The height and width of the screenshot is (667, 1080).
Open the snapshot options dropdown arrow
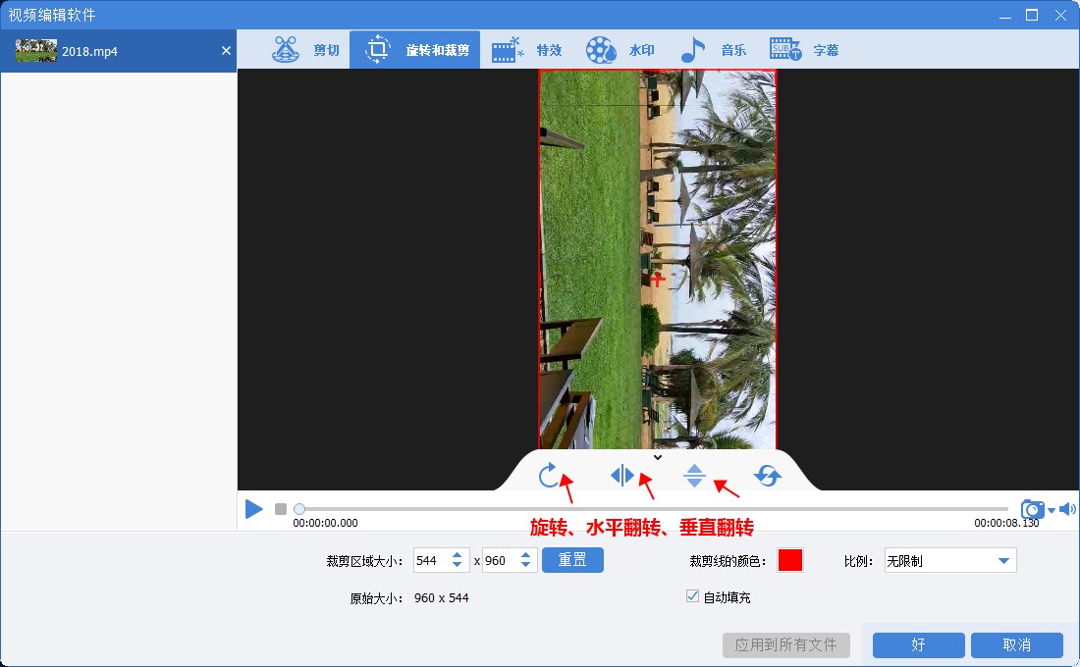click(1052, 510)
